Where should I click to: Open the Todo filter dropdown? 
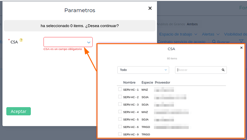coord(143,70)
